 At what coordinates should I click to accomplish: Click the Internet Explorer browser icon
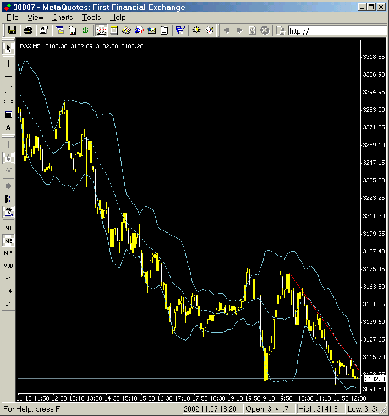tap(139, 30)
